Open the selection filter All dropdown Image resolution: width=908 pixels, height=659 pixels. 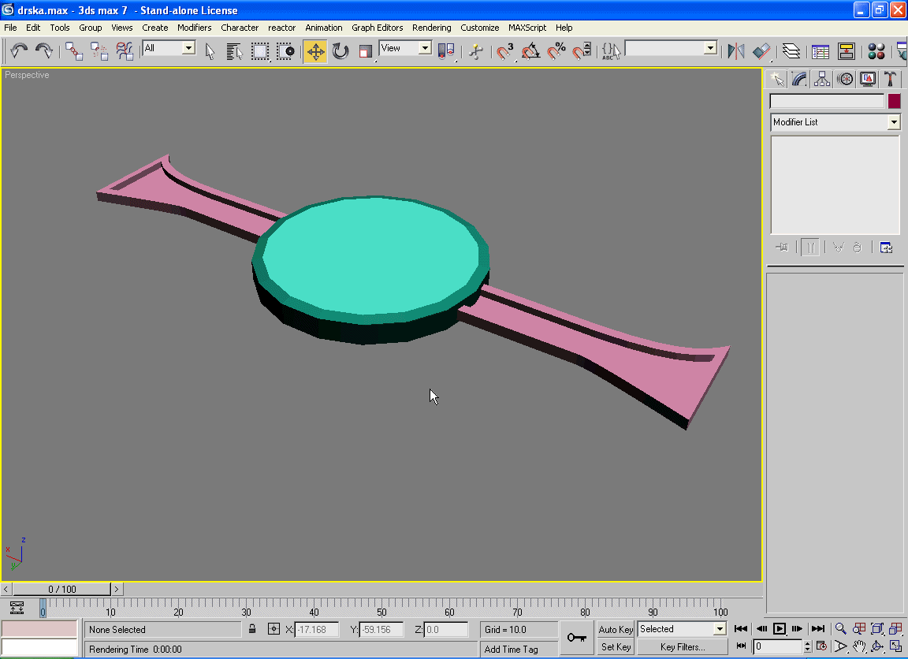pyautogui.click(x=188, y=48)
